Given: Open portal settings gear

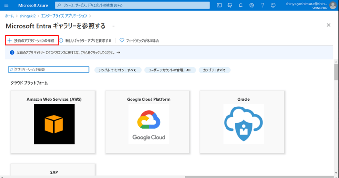Looking at the screenshot, I should (x=252, y=5).
